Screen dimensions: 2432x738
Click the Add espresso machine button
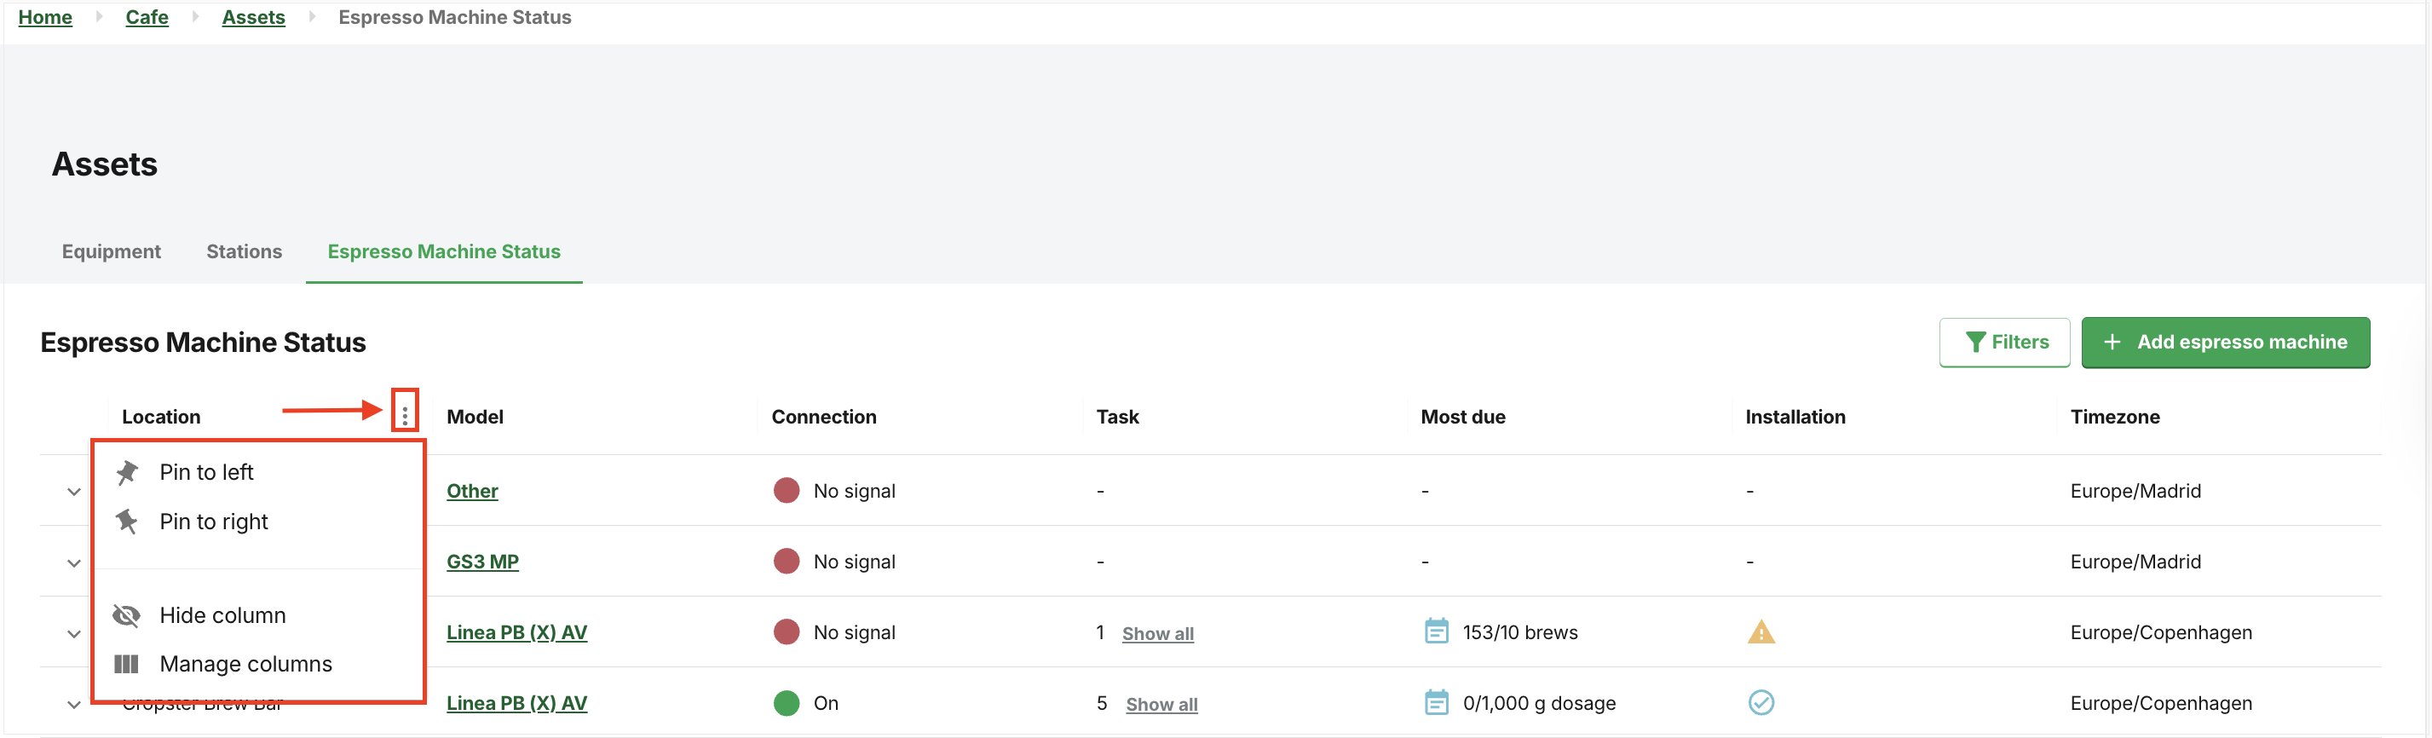click(x=2225, y=342)
